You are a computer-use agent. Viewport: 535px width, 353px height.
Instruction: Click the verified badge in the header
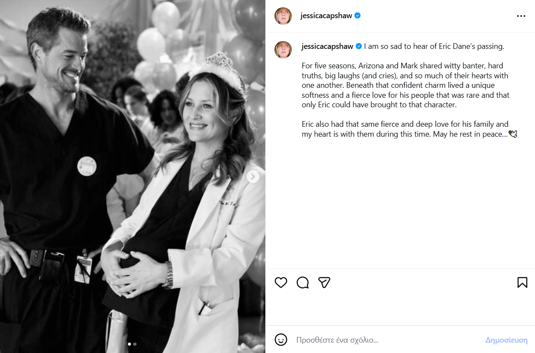click(358, 16)
